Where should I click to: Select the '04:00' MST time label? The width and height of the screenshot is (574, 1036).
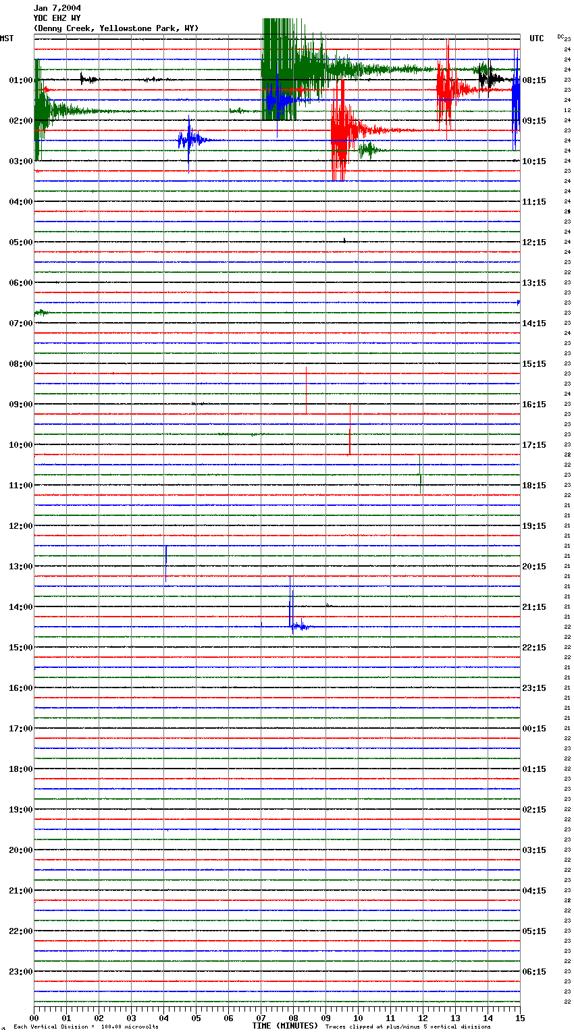[x=21, y=202]
